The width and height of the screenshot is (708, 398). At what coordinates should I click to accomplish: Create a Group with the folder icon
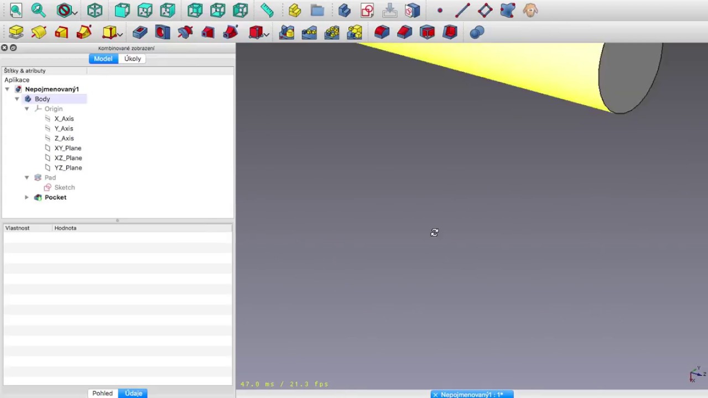click(317, 10)
